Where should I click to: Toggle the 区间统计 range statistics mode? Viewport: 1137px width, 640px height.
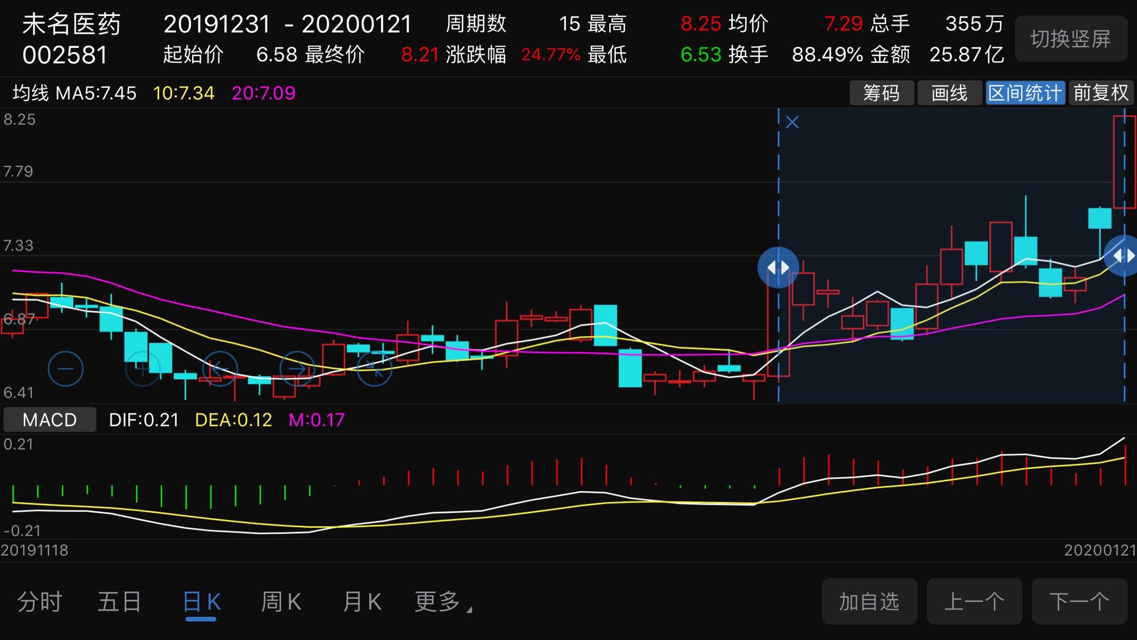pos(1025,93)
